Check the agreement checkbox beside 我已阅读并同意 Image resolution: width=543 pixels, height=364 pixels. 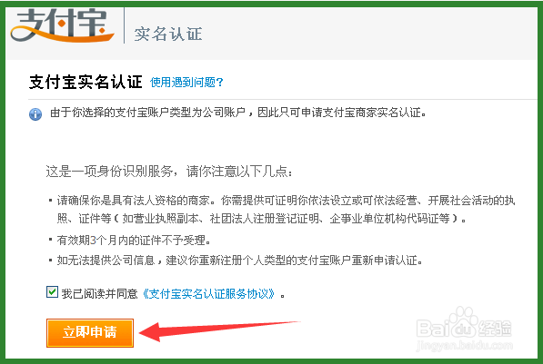point(52,291)
